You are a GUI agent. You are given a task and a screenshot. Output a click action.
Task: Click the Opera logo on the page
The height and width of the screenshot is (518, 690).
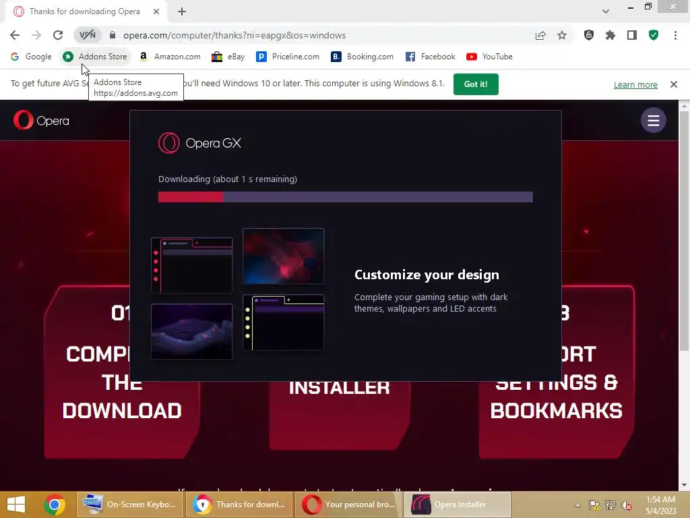[41, 120]
